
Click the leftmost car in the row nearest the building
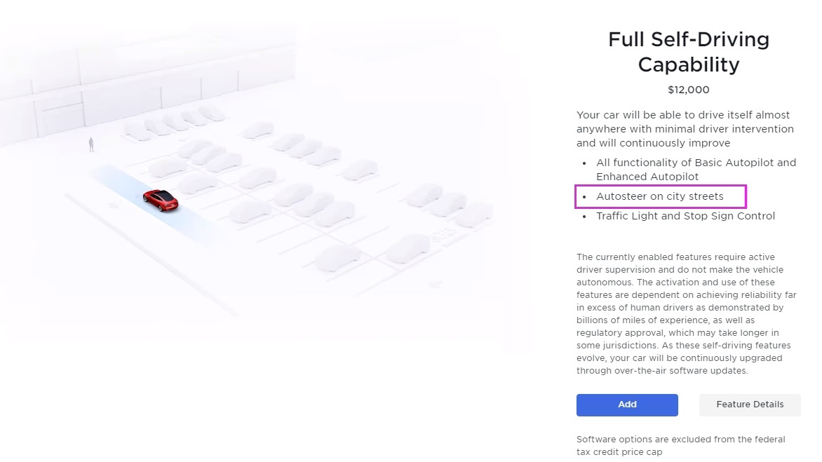[137, 131]
